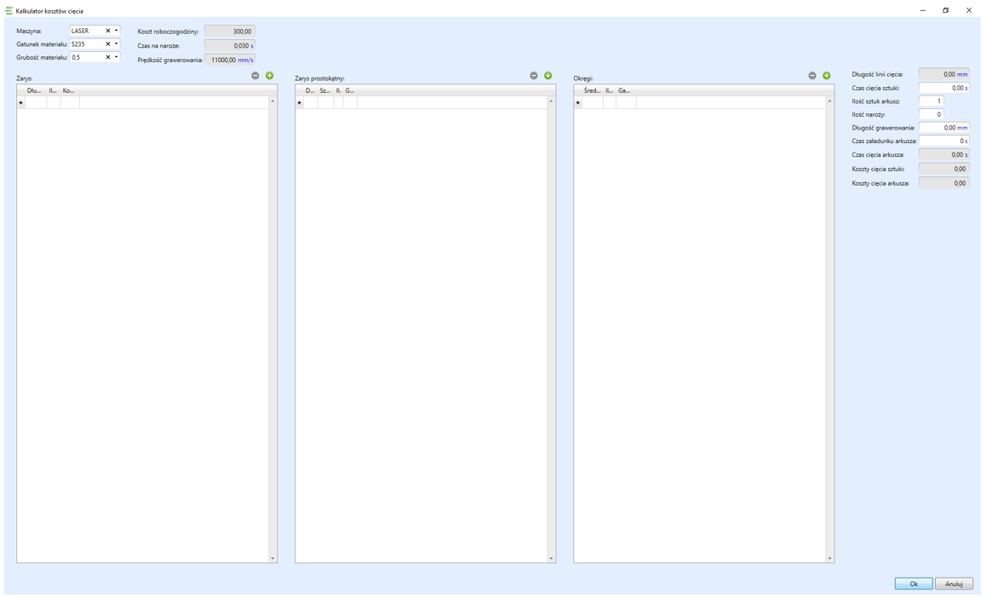Click the green plus above Zarys prostokątny

[548, 76]
